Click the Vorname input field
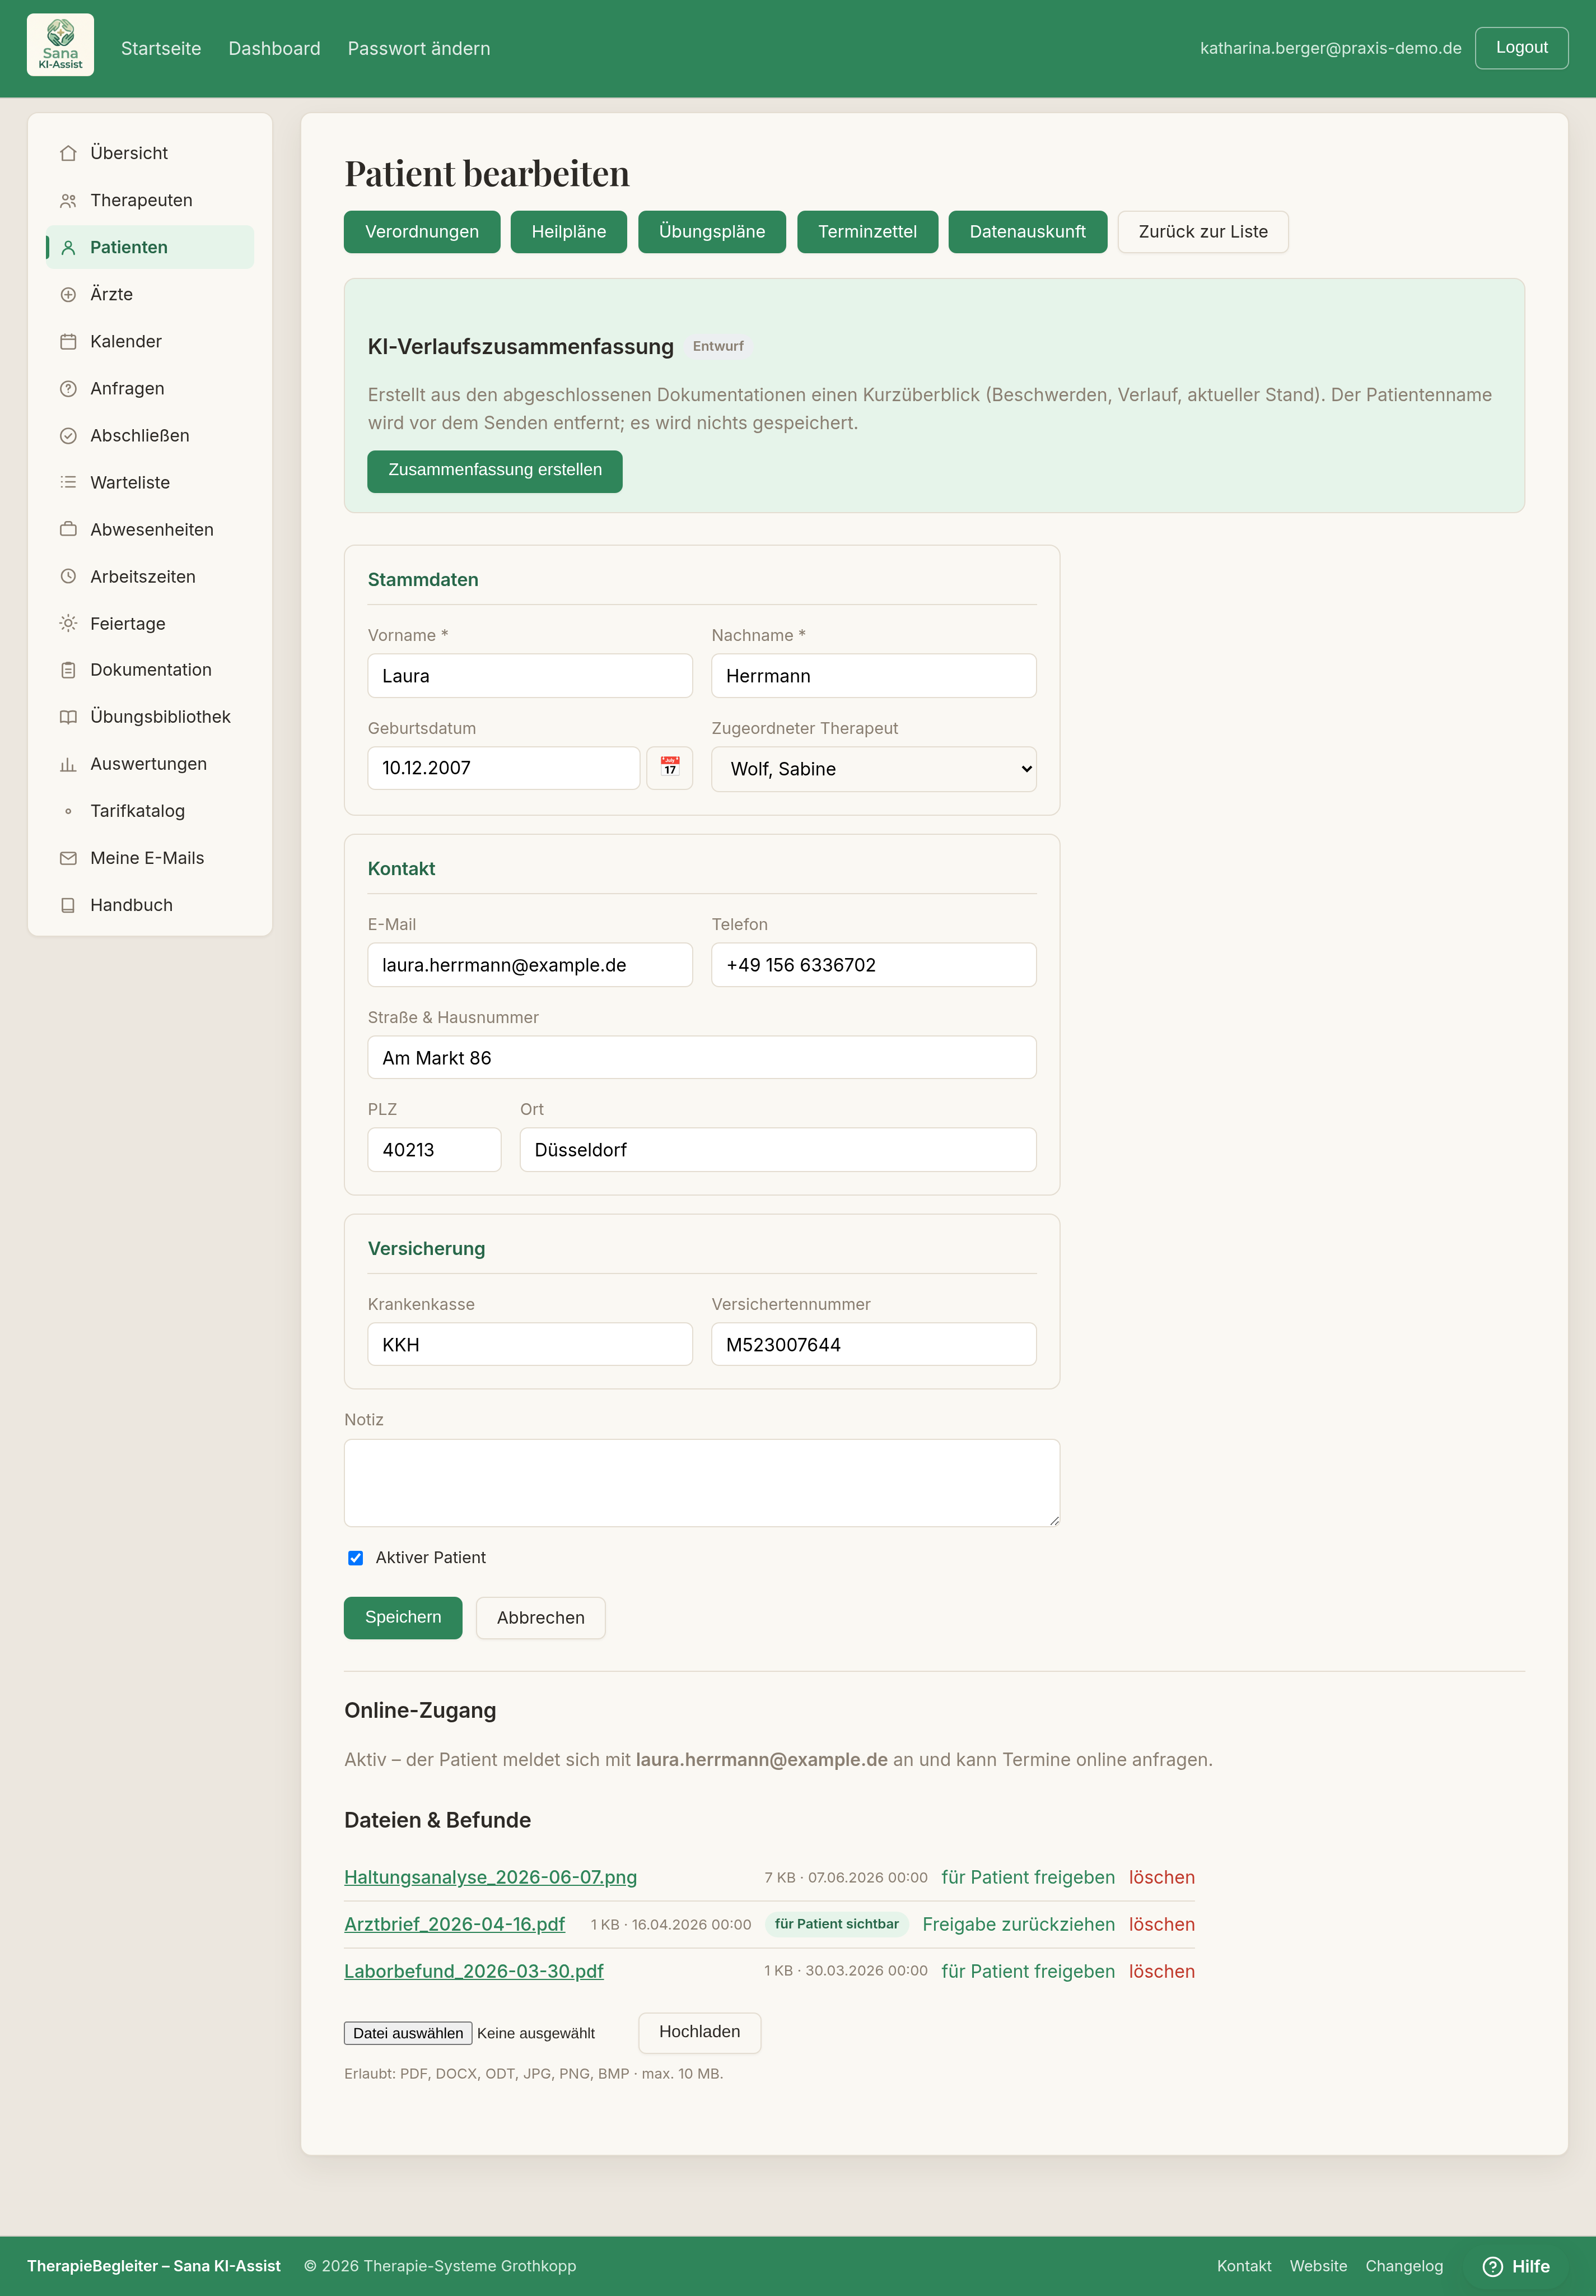 click(530, 676)
